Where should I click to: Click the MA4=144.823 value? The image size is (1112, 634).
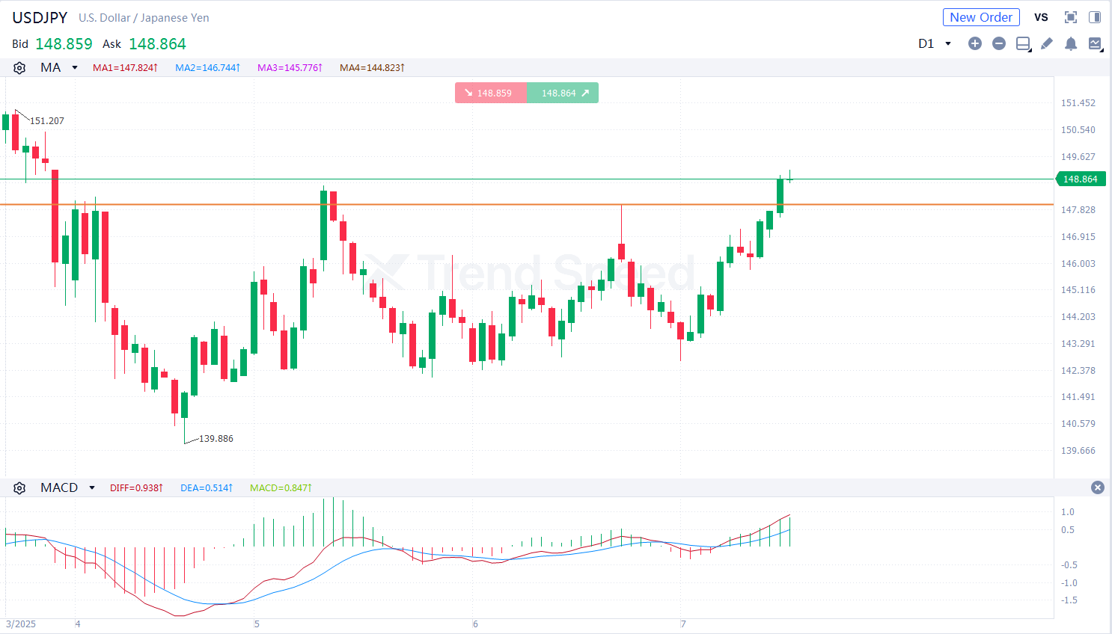coord(372,67)
